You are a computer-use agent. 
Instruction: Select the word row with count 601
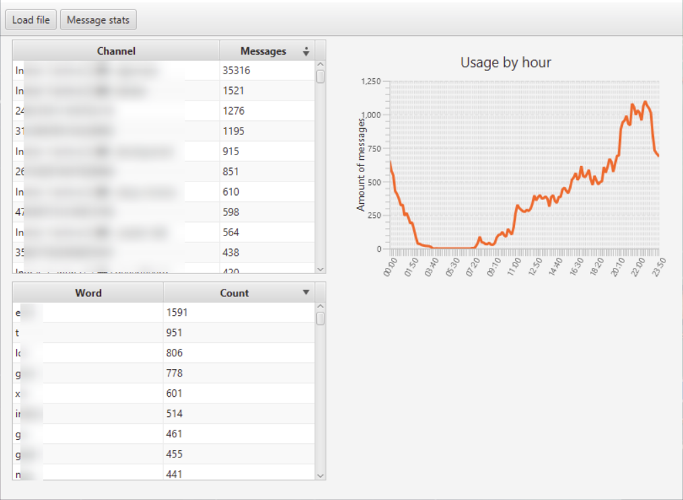pos(163,393)
